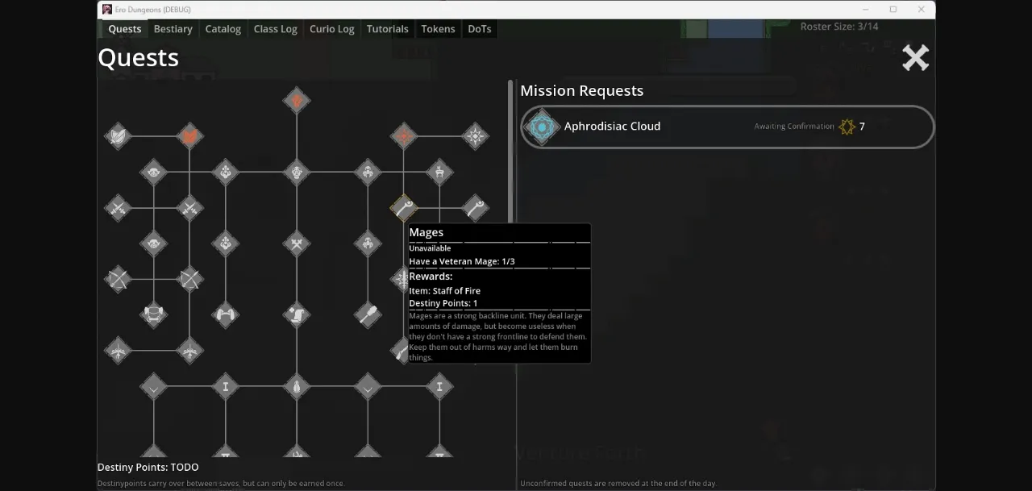Open the red flame quest node at tree top
The width and height of the screenshot is (1032, 491).
coord(297,100)
